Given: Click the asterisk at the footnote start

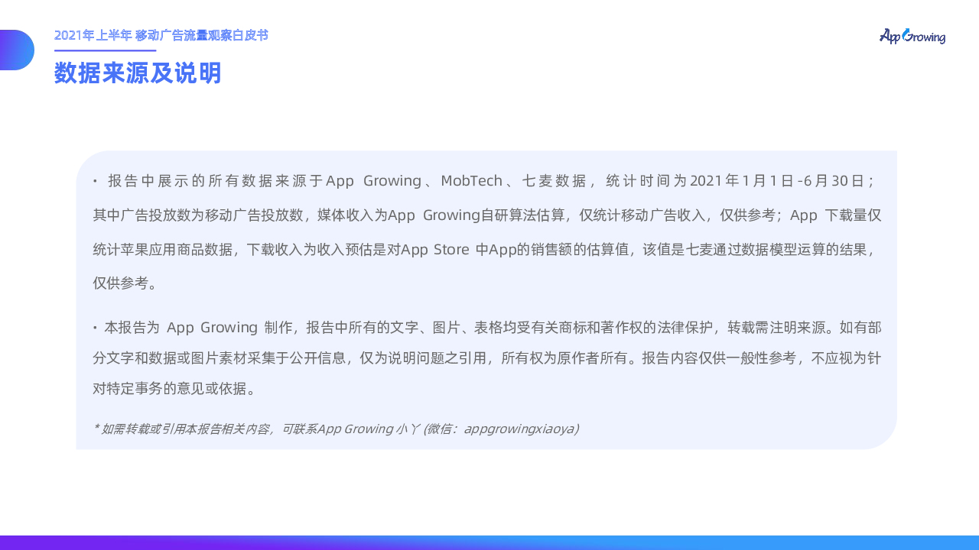Looking at the screenshot, I should click(96, 428).
